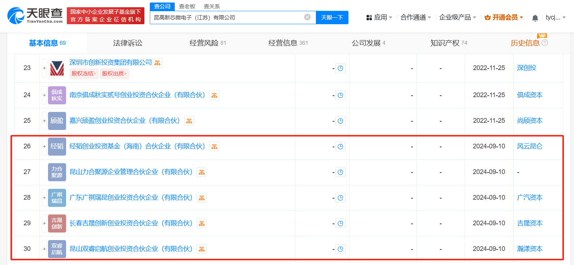Open equity chart icon for 南京俱成秋实贰号创业投资合伙企业
The width and height of the screenshot is (574, 265).
[214, 95]
